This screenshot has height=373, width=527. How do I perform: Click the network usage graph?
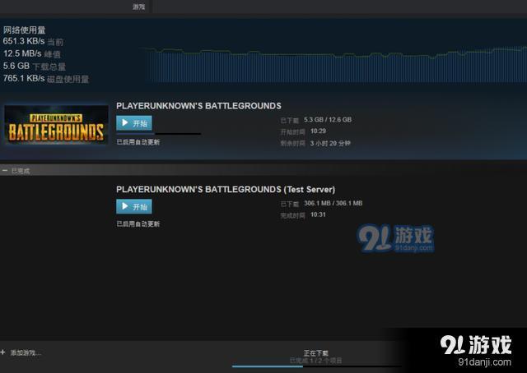334,64
